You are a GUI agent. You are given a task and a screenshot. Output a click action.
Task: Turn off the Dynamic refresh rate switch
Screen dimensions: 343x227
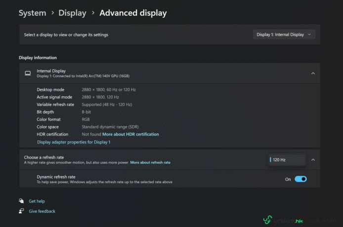300,179
